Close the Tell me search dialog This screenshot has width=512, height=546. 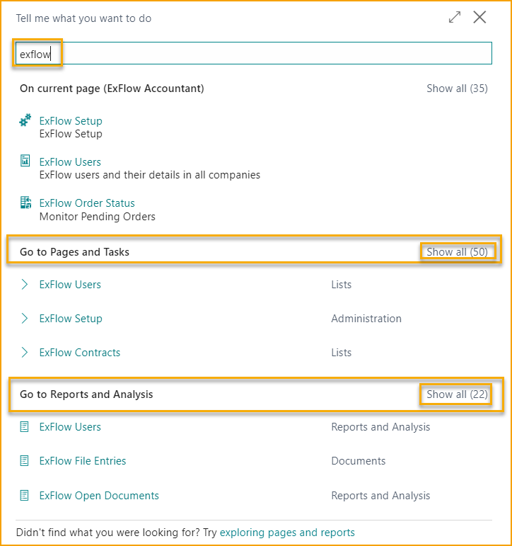click(x=479, y=17)
